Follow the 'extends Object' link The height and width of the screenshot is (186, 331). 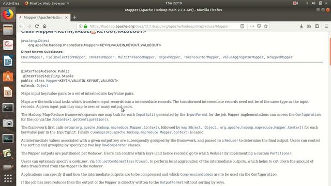(x=42, y=85)
